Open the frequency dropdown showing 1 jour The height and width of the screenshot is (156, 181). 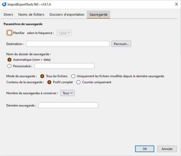[x=64, y=33]
